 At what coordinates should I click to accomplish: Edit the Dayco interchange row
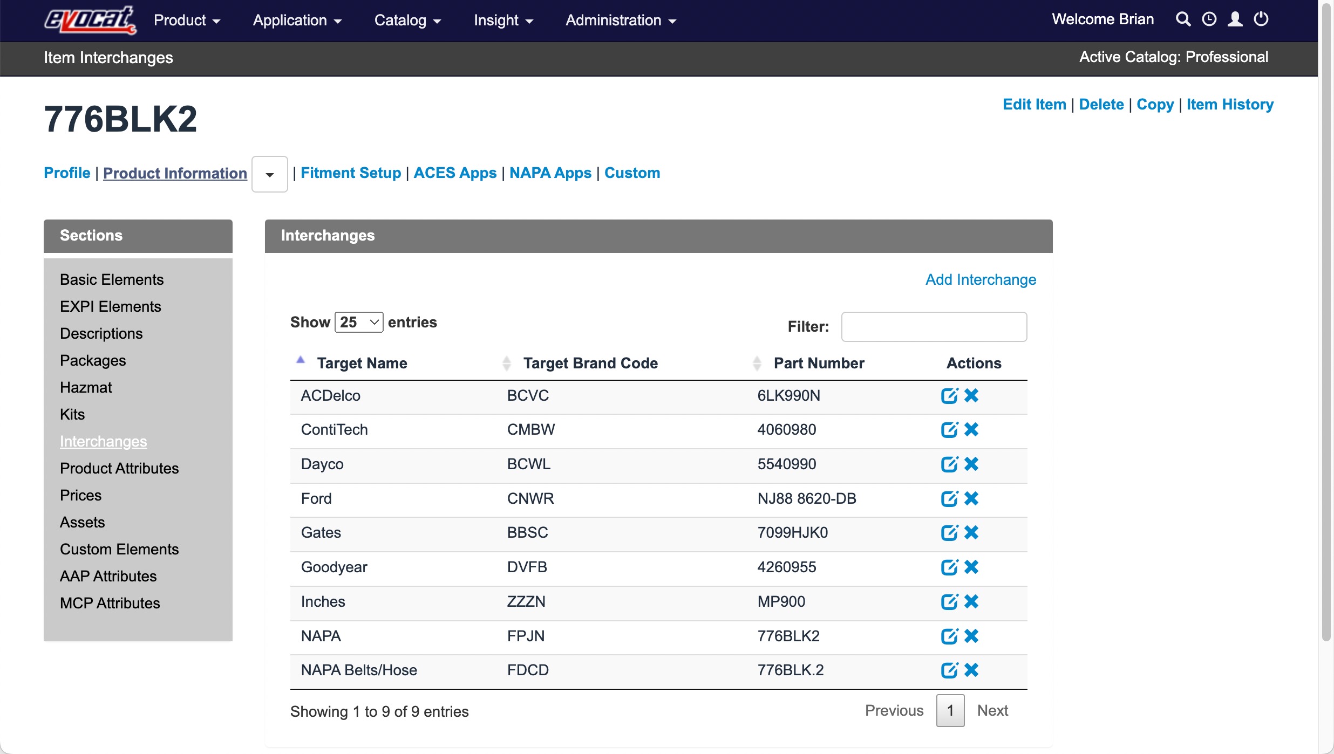point(950,464)
